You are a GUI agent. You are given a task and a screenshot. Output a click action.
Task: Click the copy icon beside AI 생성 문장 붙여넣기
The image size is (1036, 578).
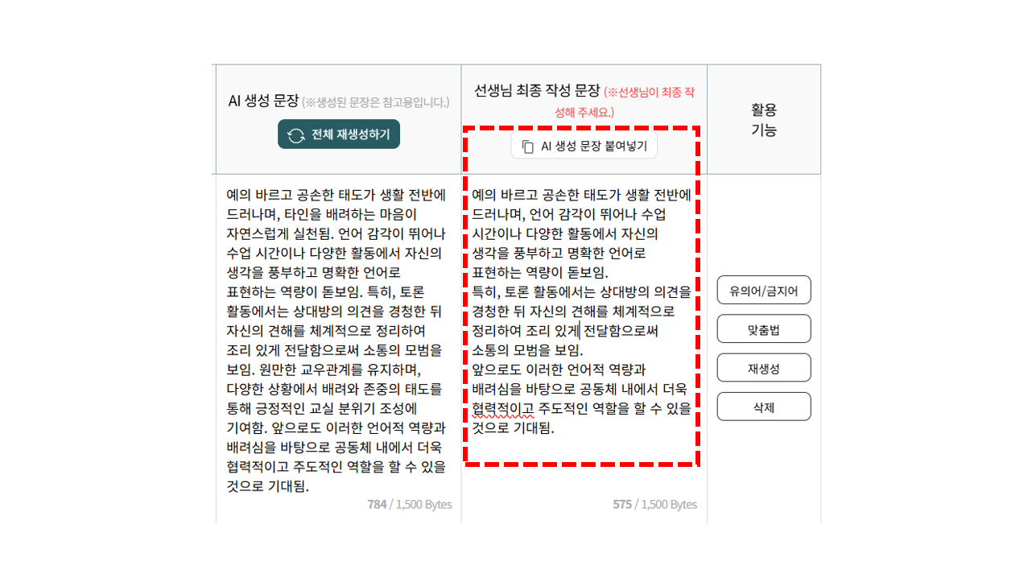pyautogui.click(x=527, y=147)
